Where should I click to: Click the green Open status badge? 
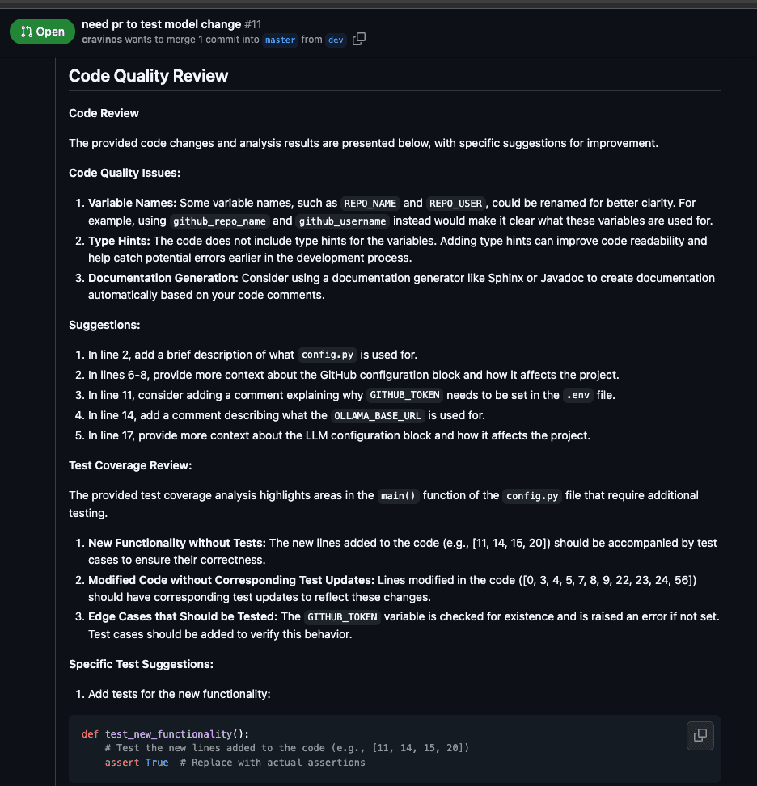[x=42, y=32]
